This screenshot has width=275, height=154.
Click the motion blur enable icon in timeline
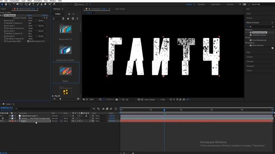[x=111, y=109]
